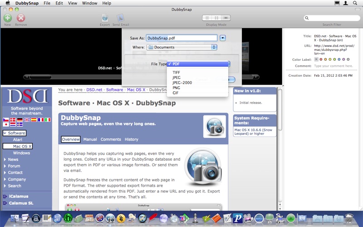363x227 pixels.
Task: Click the French flag language icon
Action: [x=41, y=120]
